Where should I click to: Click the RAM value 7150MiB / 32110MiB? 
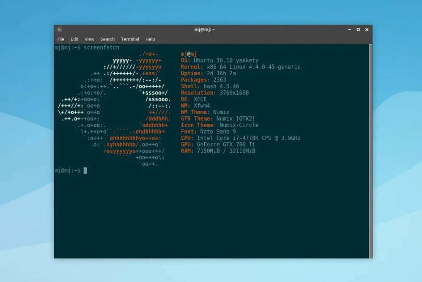tap(226, 151)
